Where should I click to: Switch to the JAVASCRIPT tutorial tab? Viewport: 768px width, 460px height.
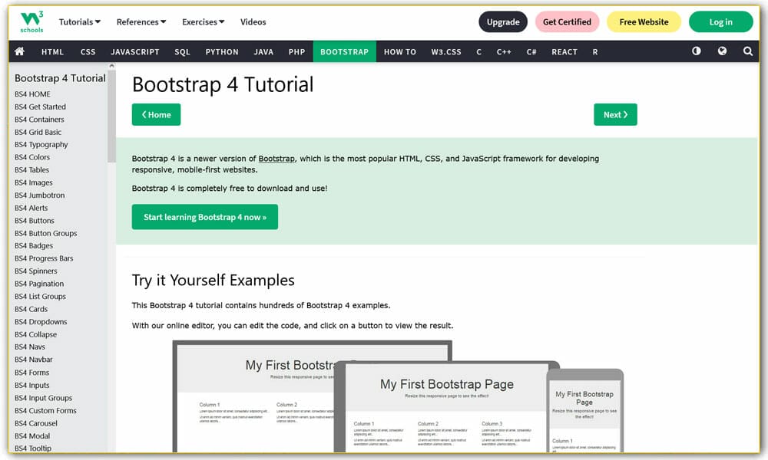(x=135, y=51)
